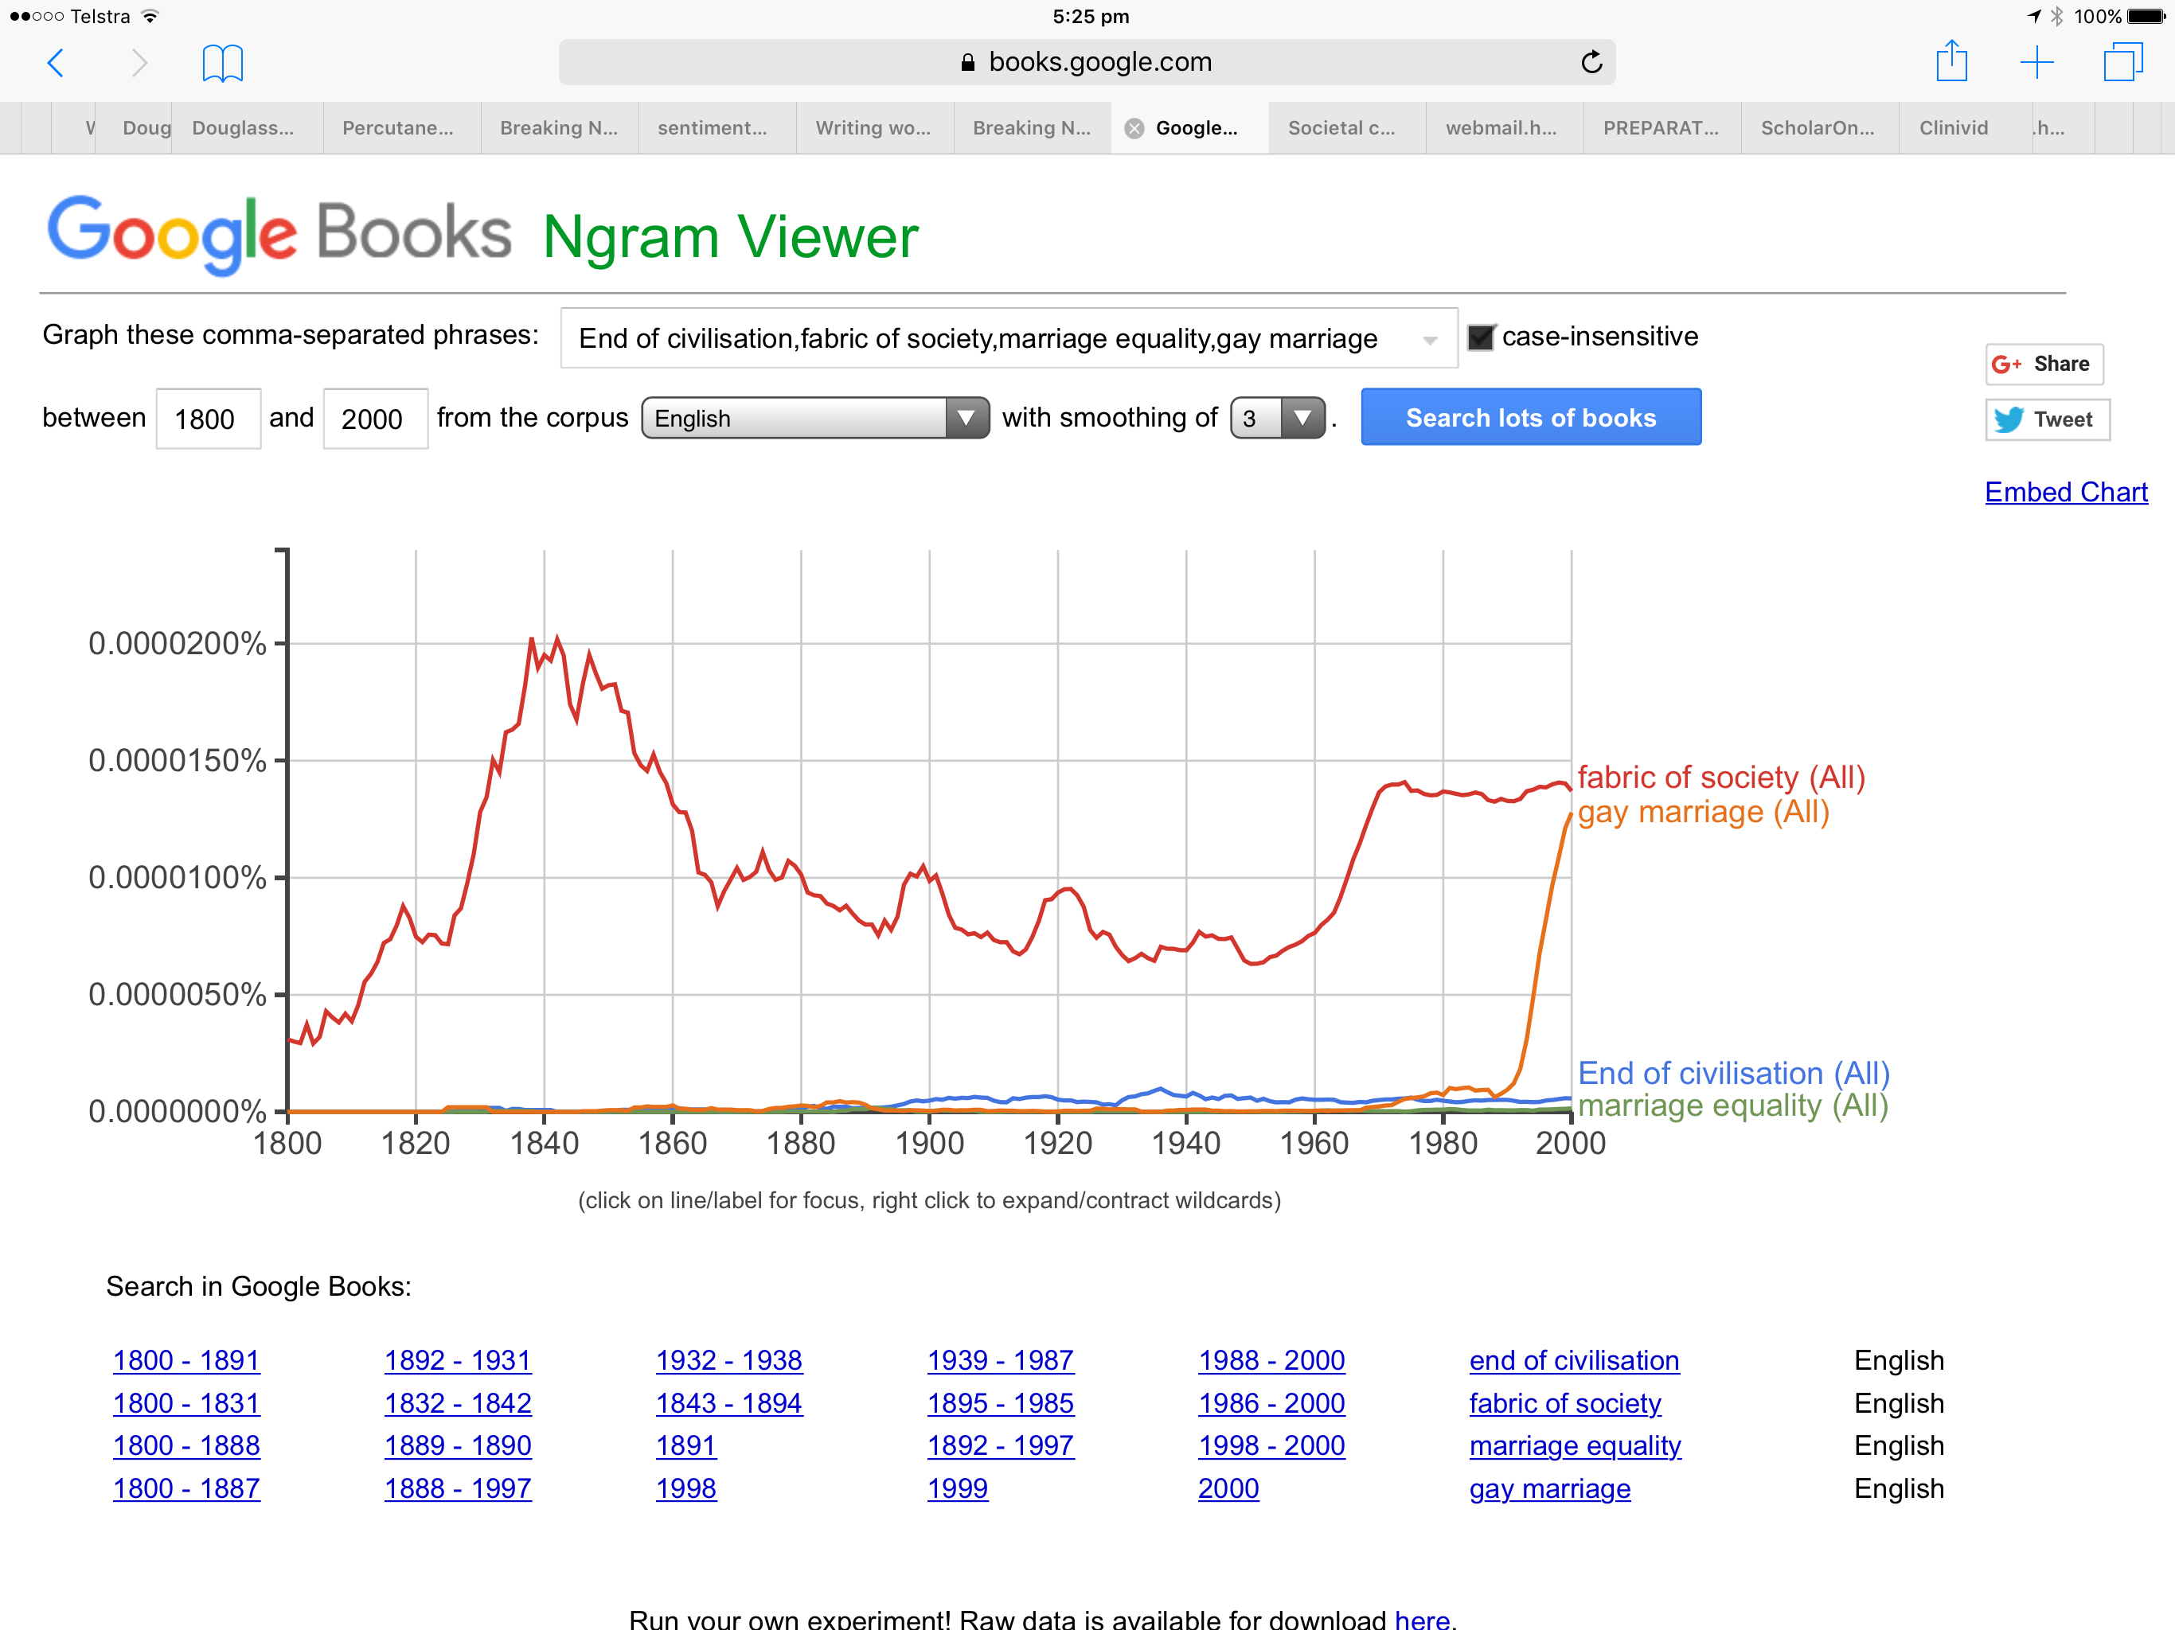Open the 1988 - 2000 search link
2175x1630 pixels.
point(1271,1359)
